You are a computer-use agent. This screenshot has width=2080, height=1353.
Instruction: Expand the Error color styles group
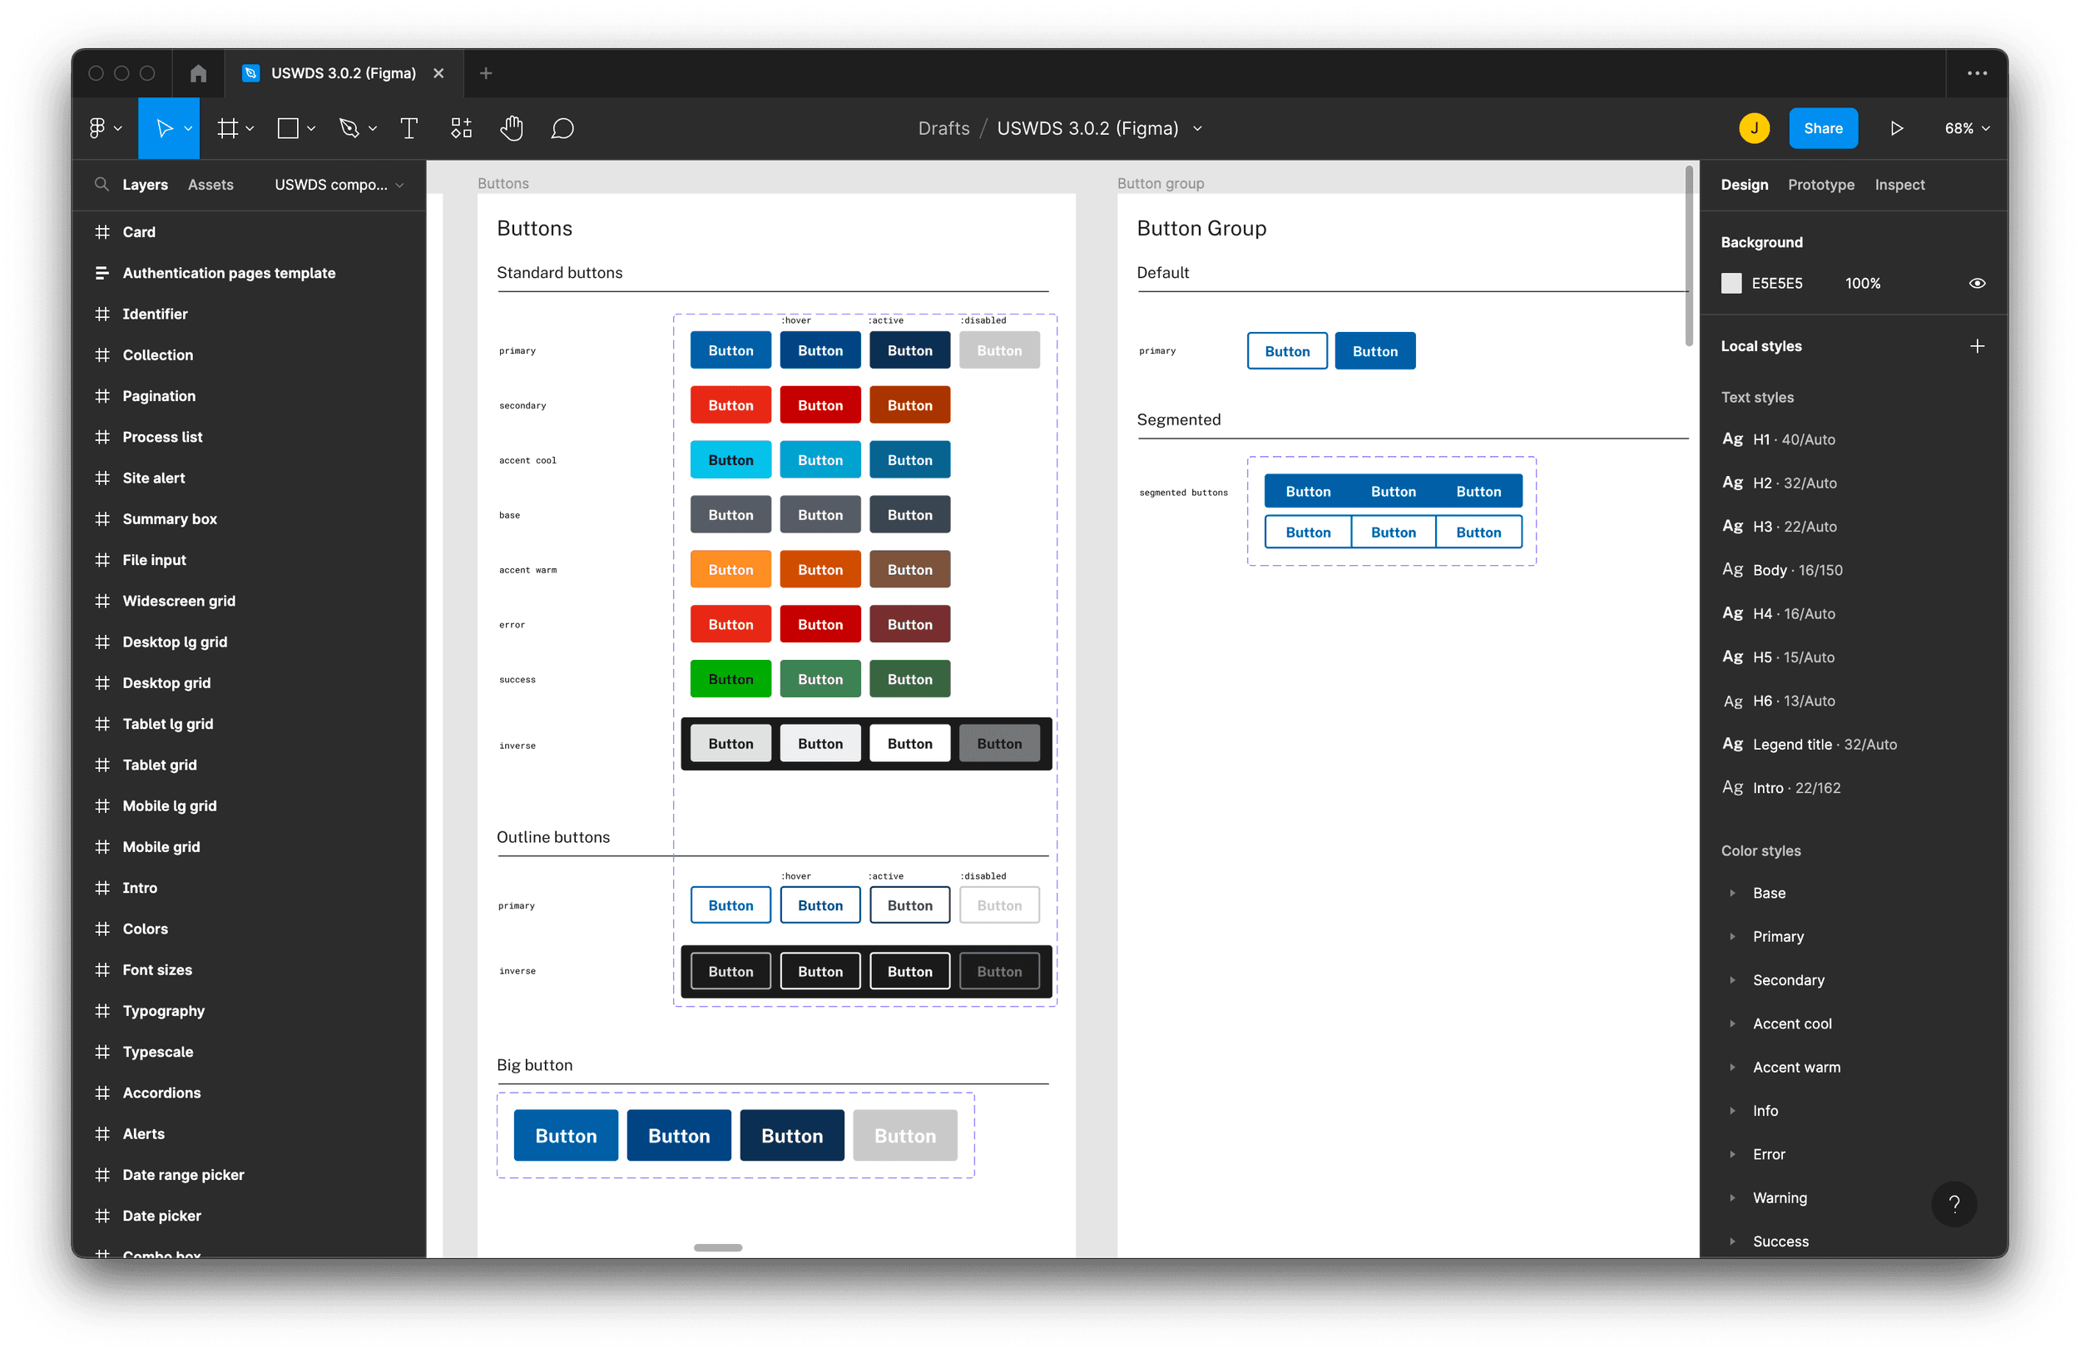tap(1732, 1154)
